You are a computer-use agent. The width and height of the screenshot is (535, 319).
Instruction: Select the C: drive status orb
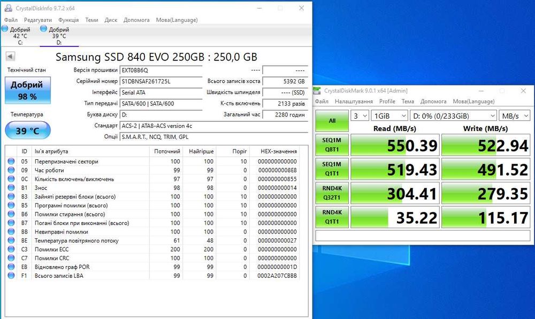coord(5,29)
